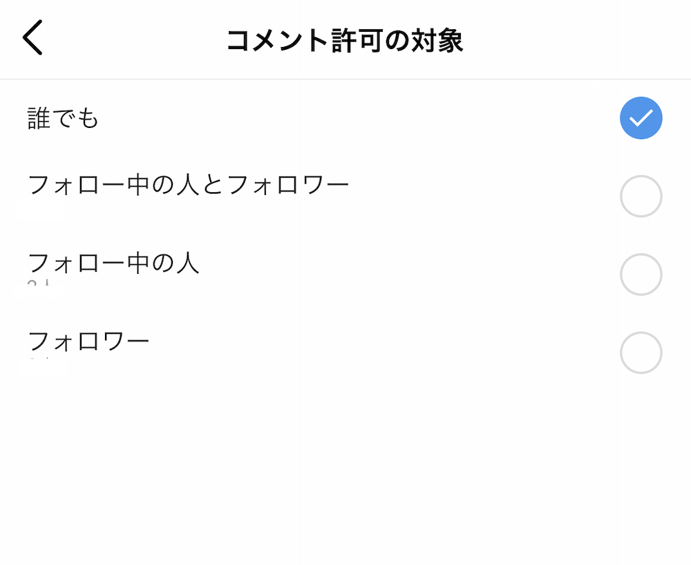Tap the empty circle beside フォロー中の人とフォロワー
The image size is (691, 565).
(x=641, y=196)
